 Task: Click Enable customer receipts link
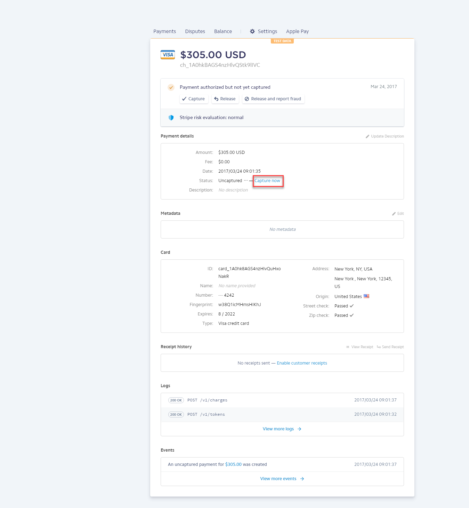pos(302,363)
